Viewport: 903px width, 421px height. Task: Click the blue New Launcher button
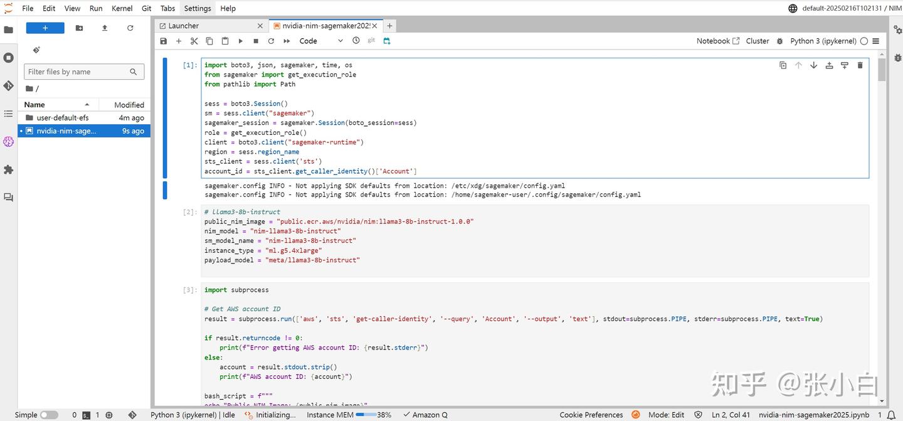[x=45, y=28]
